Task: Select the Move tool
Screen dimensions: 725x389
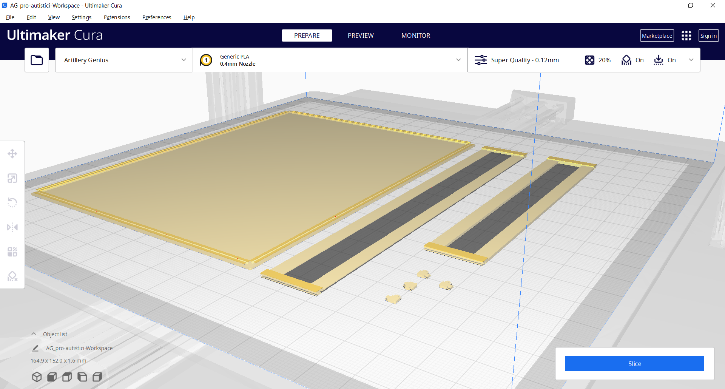Action: [12, 154]
